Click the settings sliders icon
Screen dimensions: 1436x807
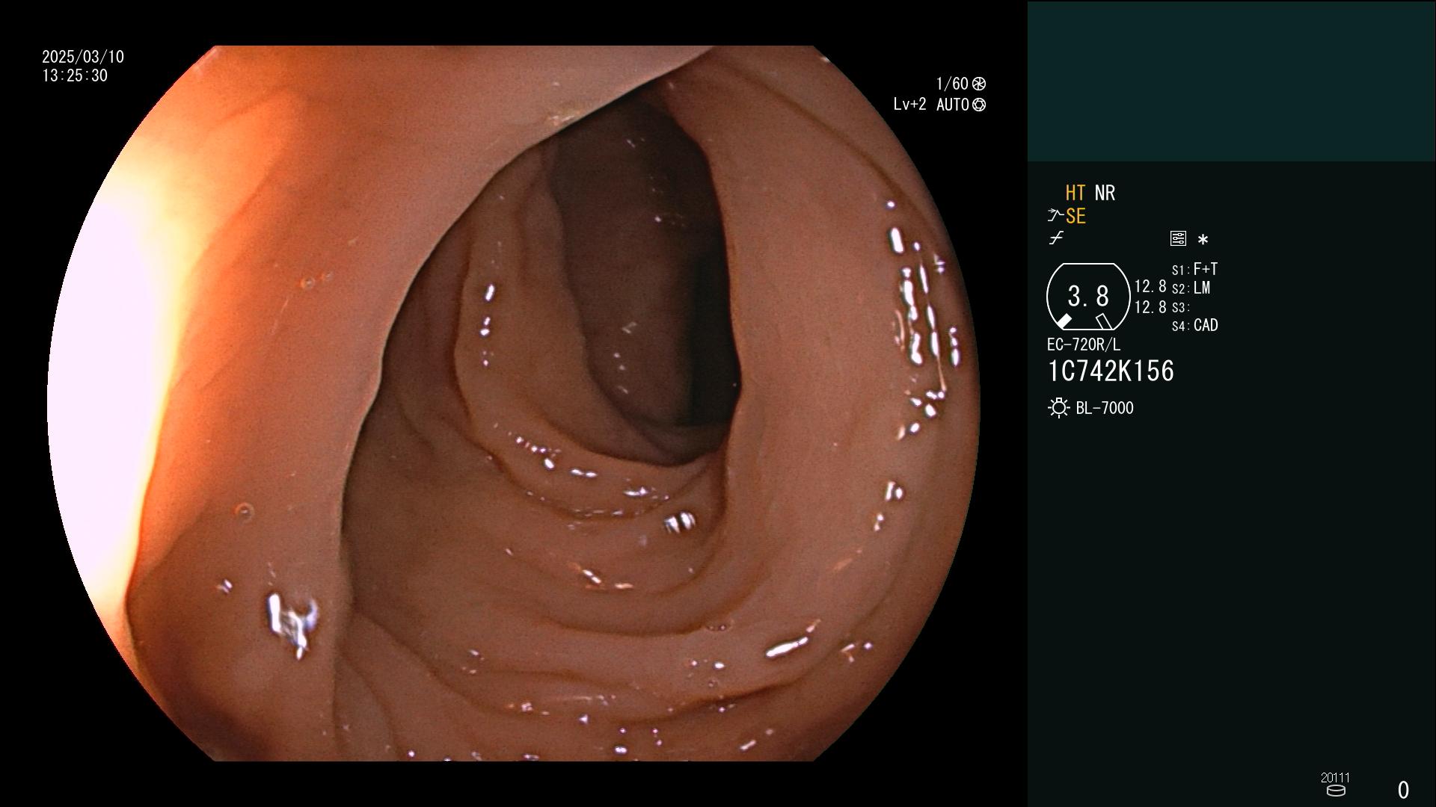click(x=1178, y=238)
